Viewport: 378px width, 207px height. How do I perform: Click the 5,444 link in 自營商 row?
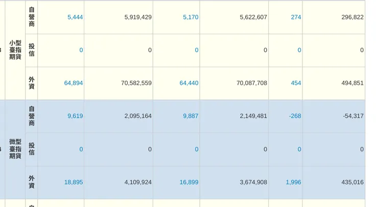point(75,17)
